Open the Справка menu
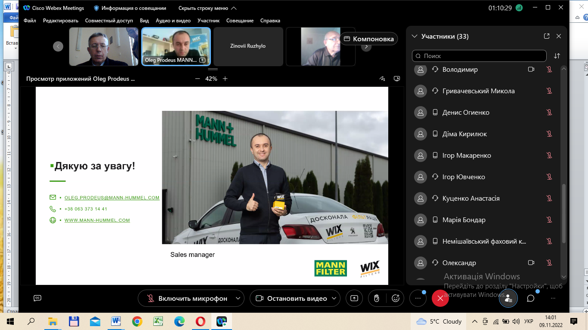Screen dimensions: 588x330 (270, 21)
